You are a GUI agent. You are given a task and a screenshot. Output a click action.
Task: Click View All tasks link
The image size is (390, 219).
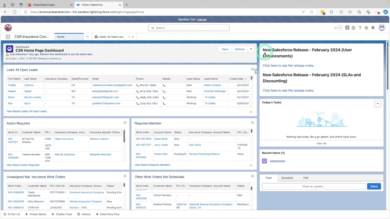321,144
